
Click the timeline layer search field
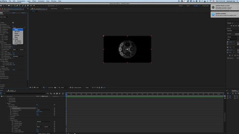[24, 93]
